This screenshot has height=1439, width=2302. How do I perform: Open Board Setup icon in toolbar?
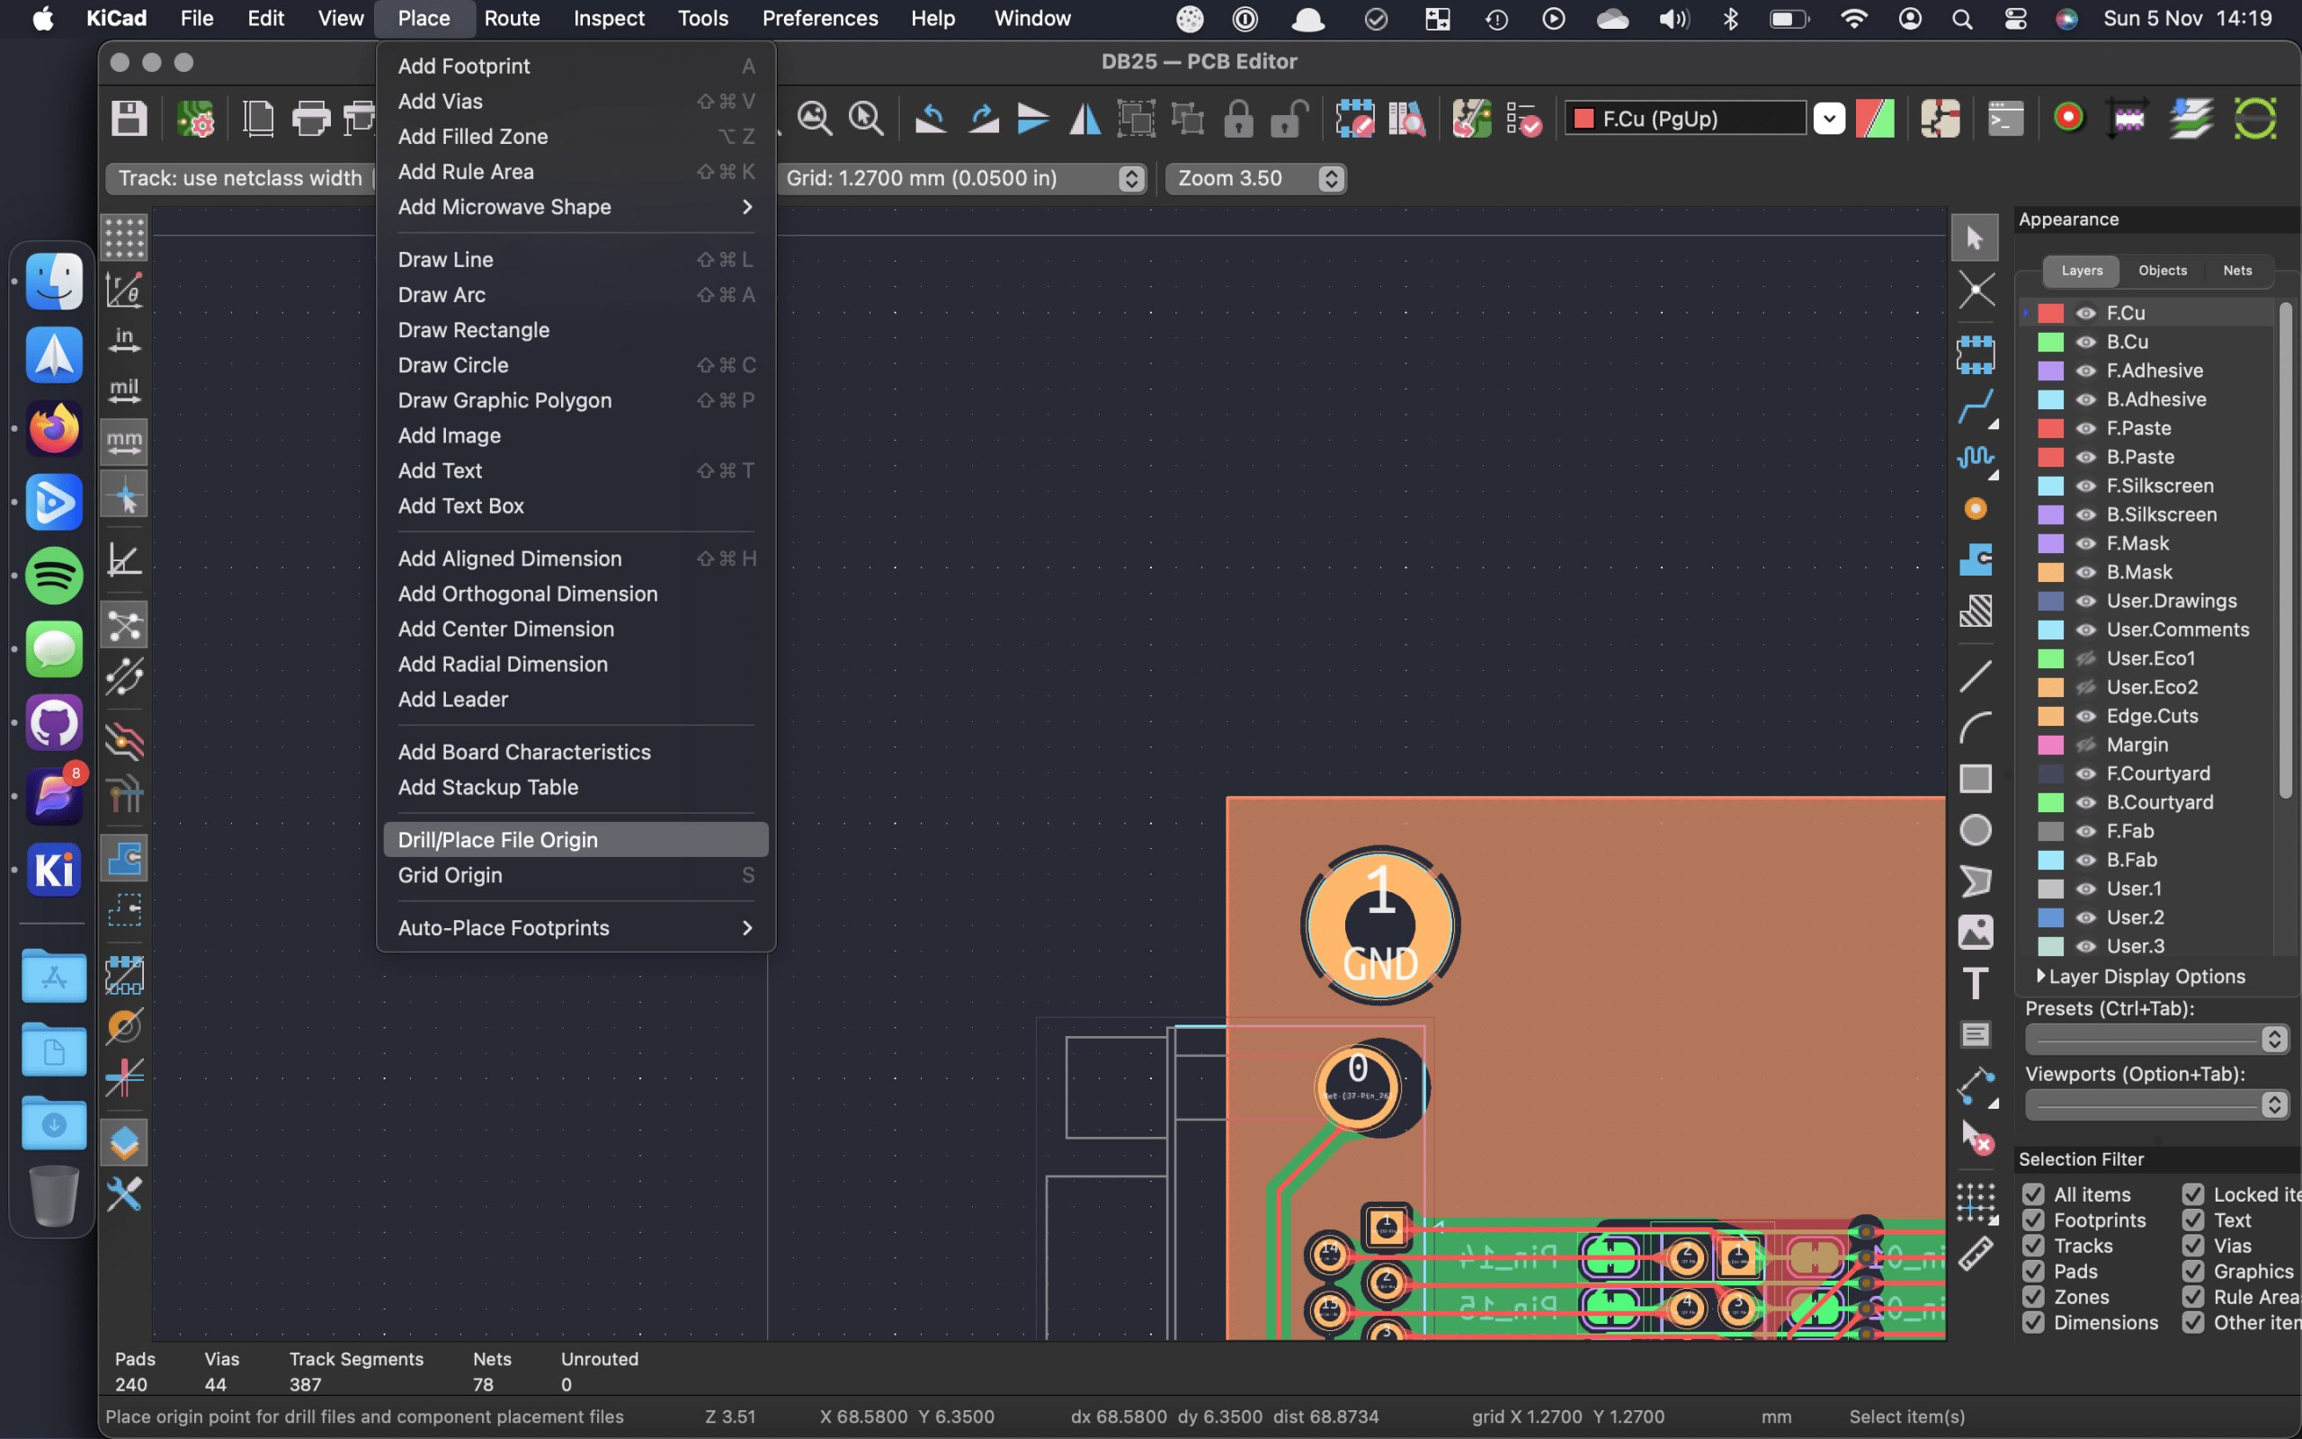[x=195, y=119]
